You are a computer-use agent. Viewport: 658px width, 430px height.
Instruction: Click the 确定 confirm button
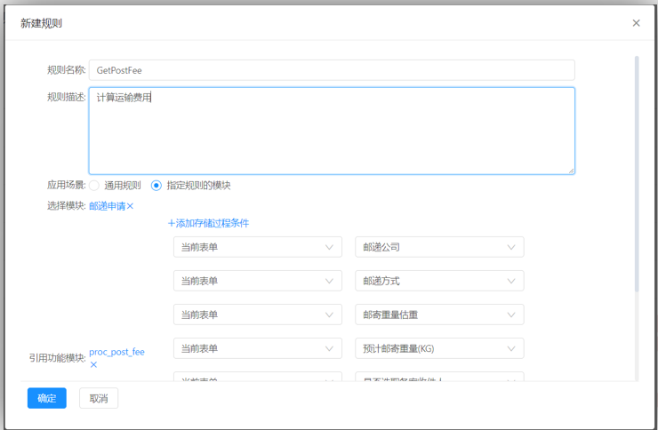47,398
